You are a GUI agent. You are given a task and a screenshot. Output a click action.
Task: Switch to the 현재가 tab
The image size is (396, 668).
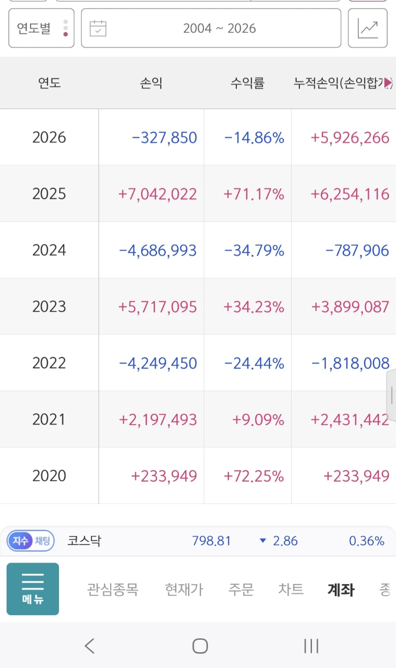[184, 589]
